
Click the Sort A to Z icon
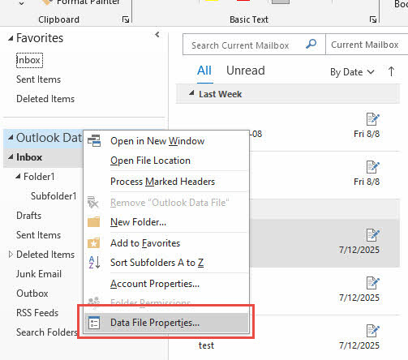[94, 262]
